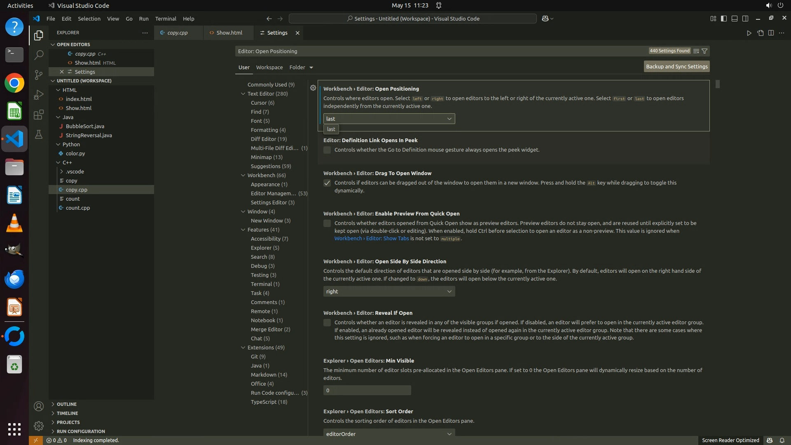Click the filter settings funnel icon
Viewport: 791px width, 445px height.
pyautogui.click(x=704, y=51)
